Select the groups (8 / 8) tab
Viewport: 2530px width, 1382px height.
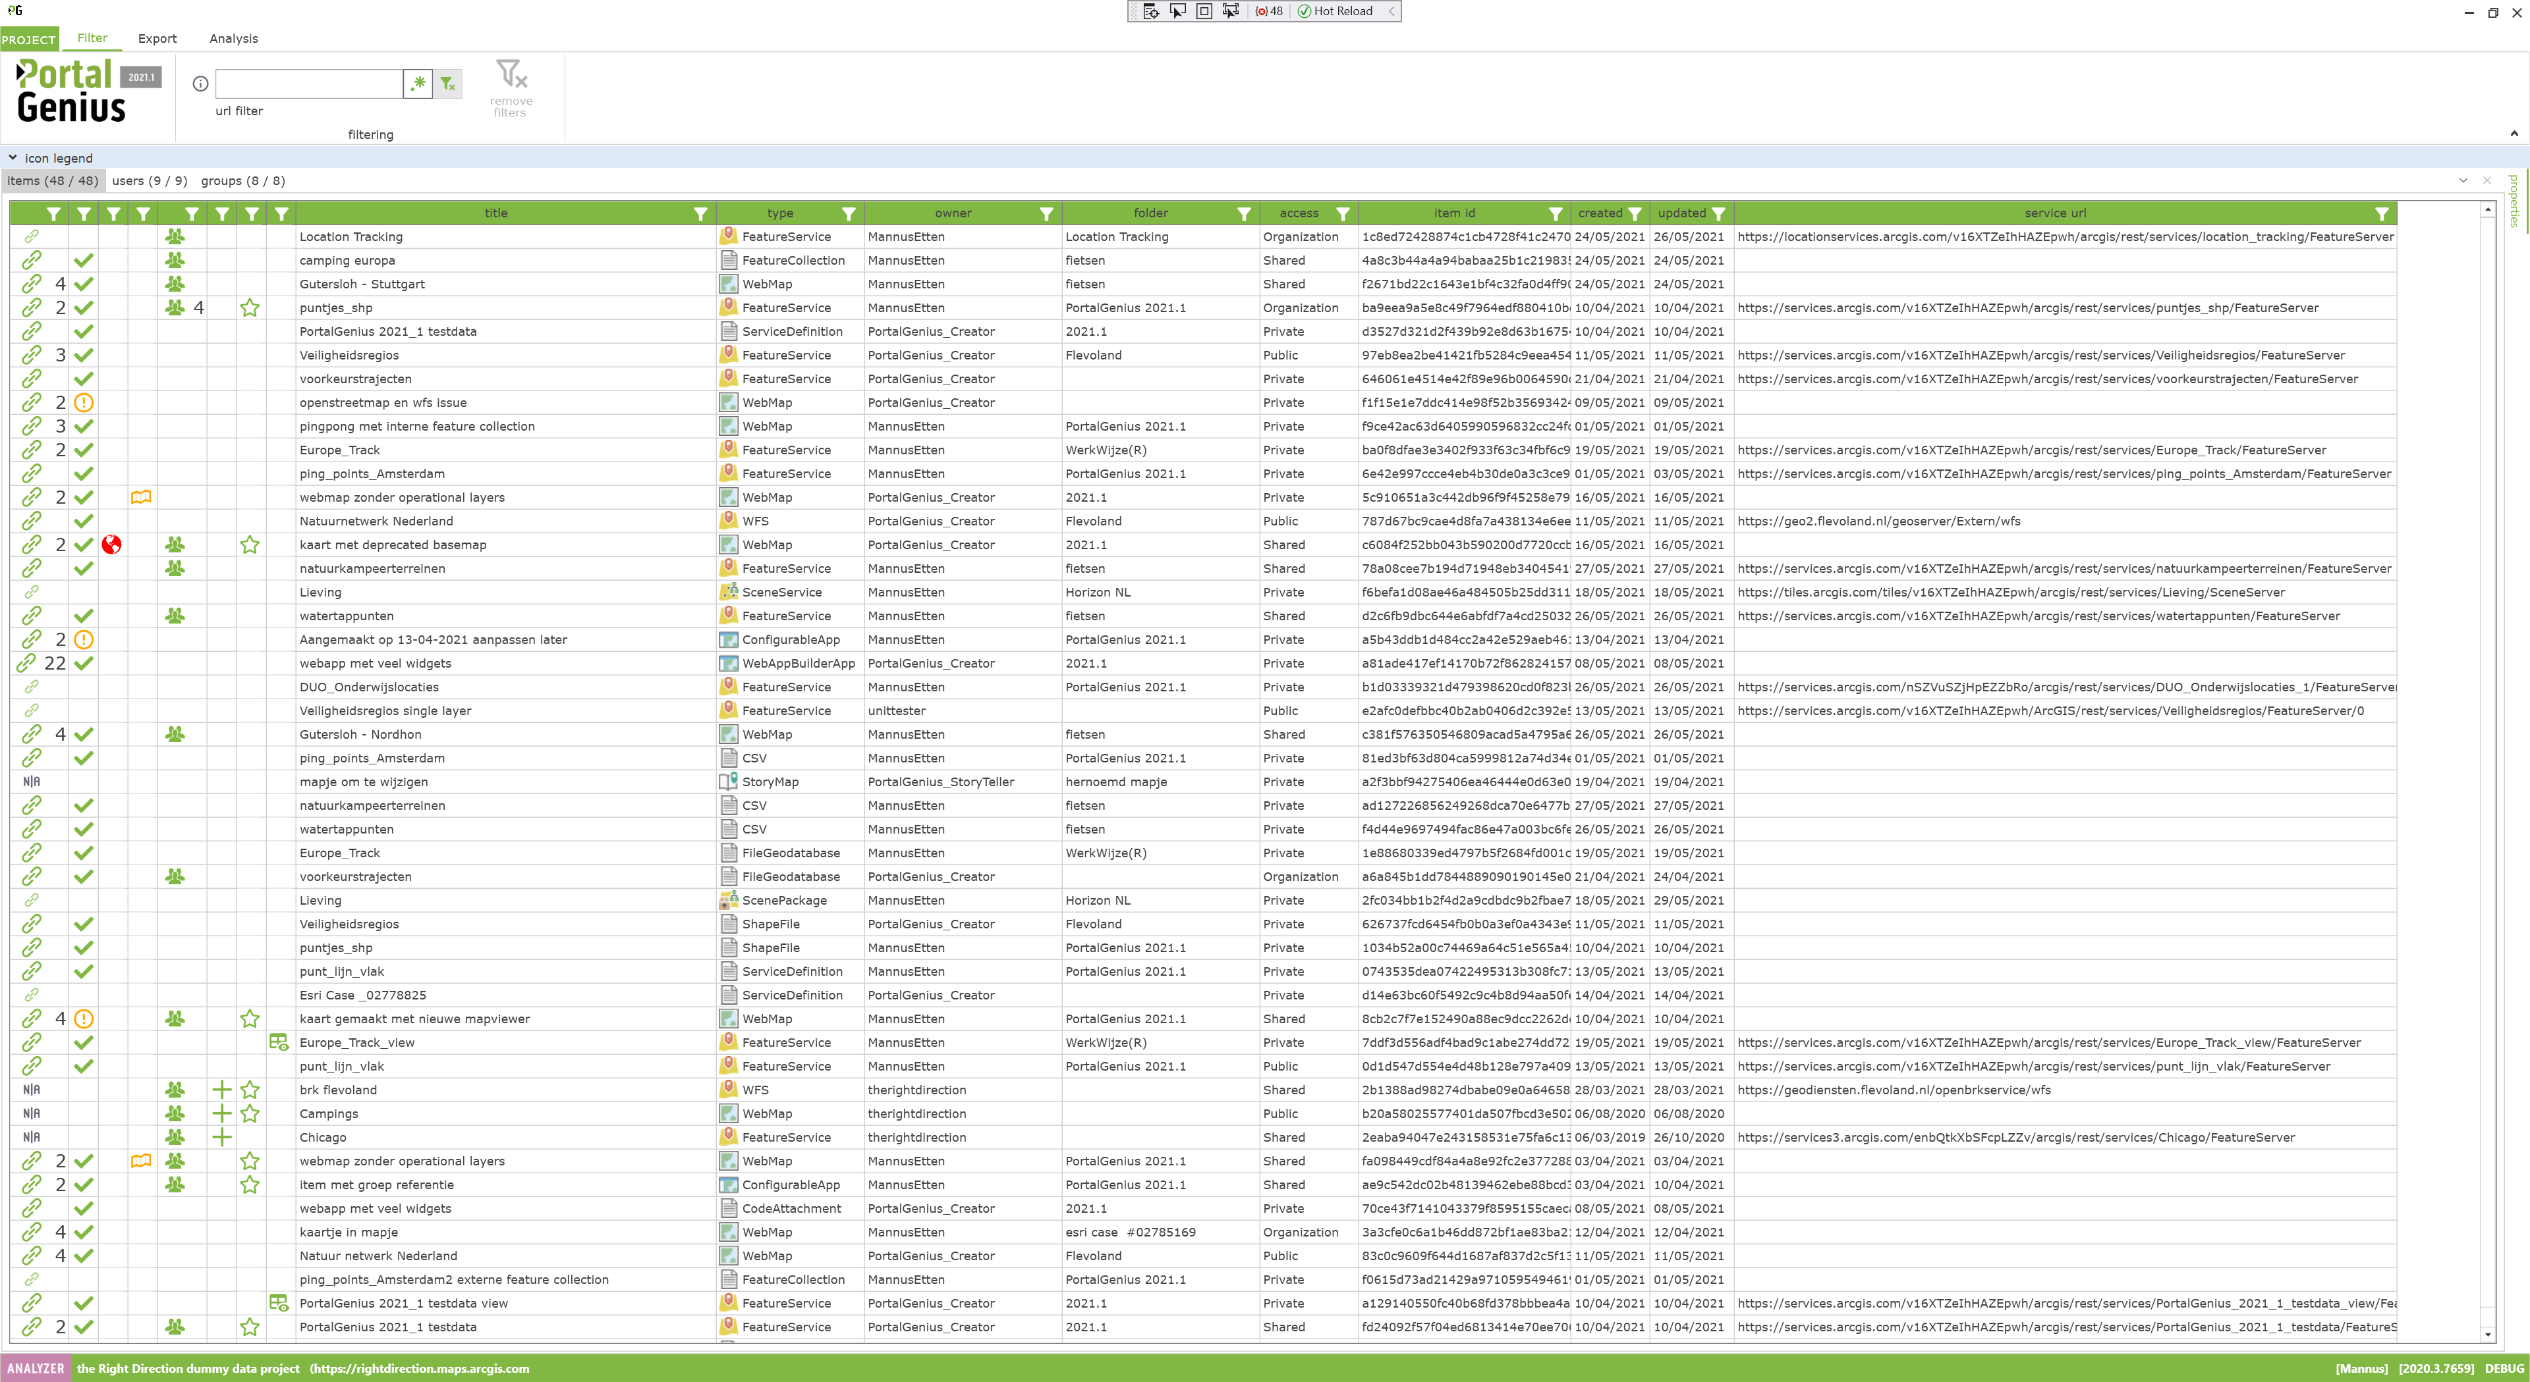pyautogui.click(x=242, y=180)
